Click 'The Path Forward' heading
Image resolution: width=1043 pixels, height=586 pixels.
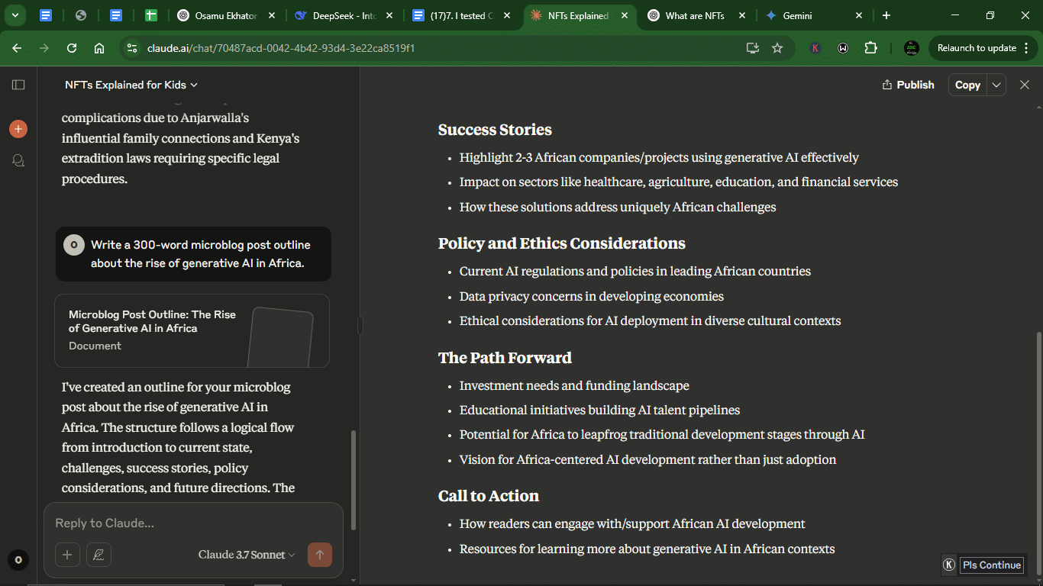[x=505, y=358]
